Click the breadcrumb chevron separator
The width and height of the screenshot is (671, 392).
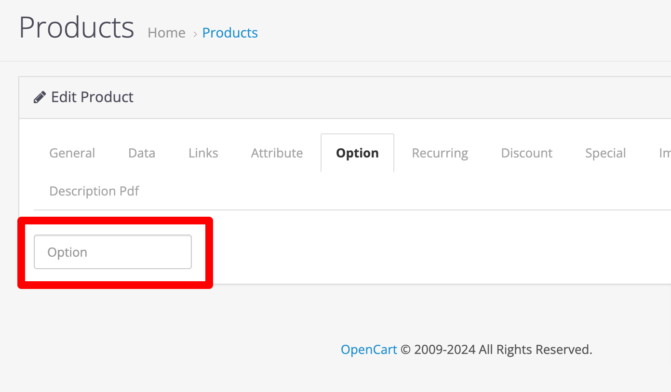click(195, 34)
